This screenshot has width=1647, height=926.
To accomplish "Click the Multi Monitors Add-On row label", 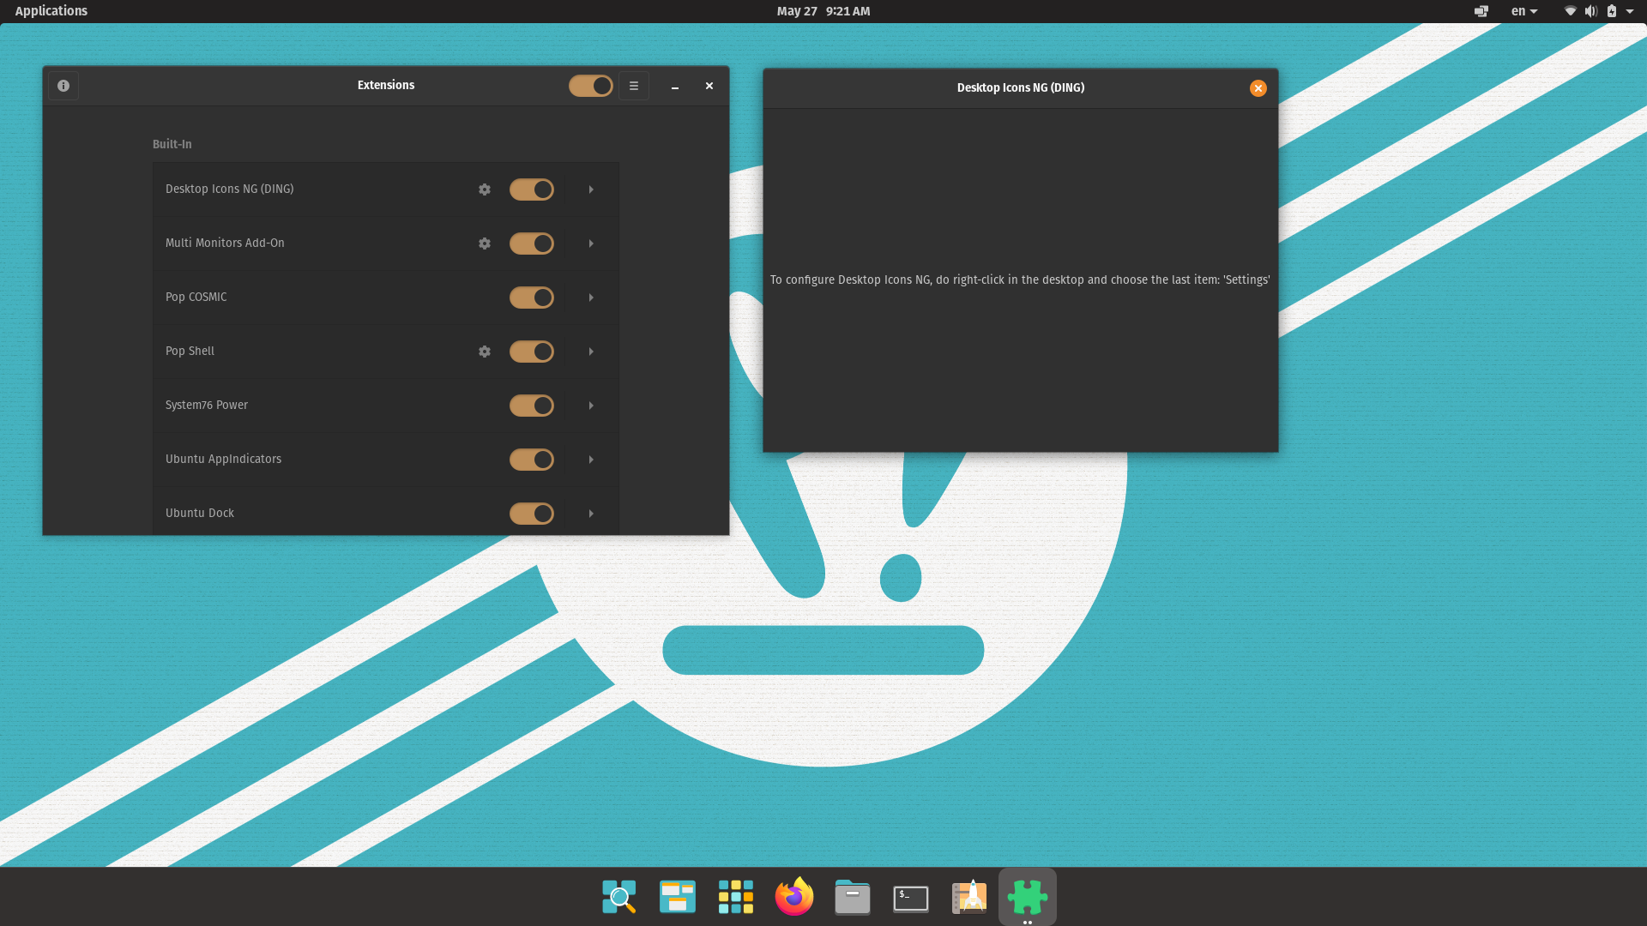I will [x=225, y=244].
